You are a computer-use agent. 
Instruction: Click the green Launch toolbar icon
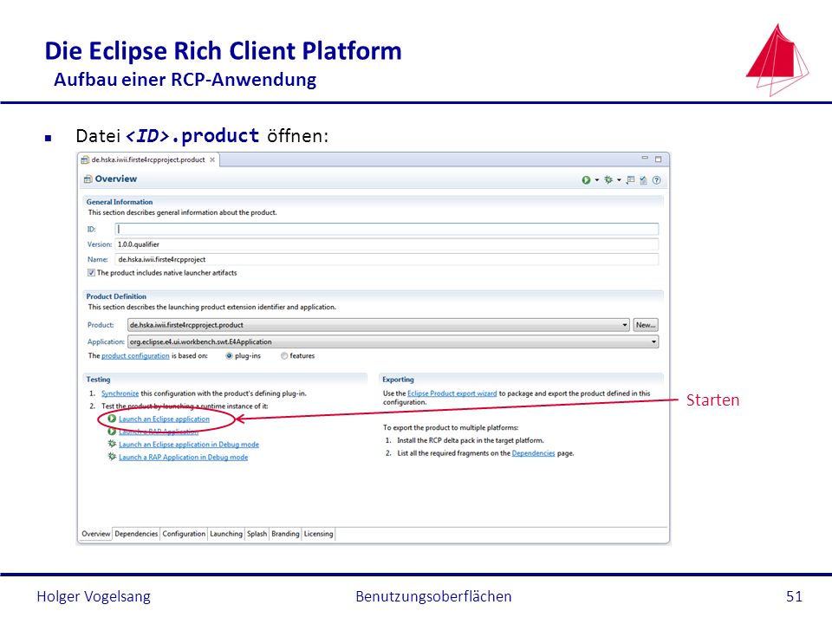click(586, 180)
